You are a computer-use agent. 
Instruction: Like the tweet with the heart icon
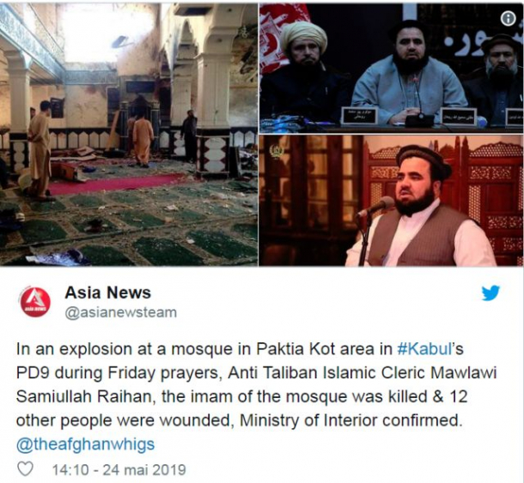[x=25, y=468]
